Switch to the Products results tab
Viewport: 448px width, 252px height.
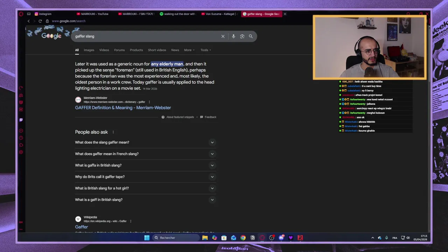[x=136, y=50]
